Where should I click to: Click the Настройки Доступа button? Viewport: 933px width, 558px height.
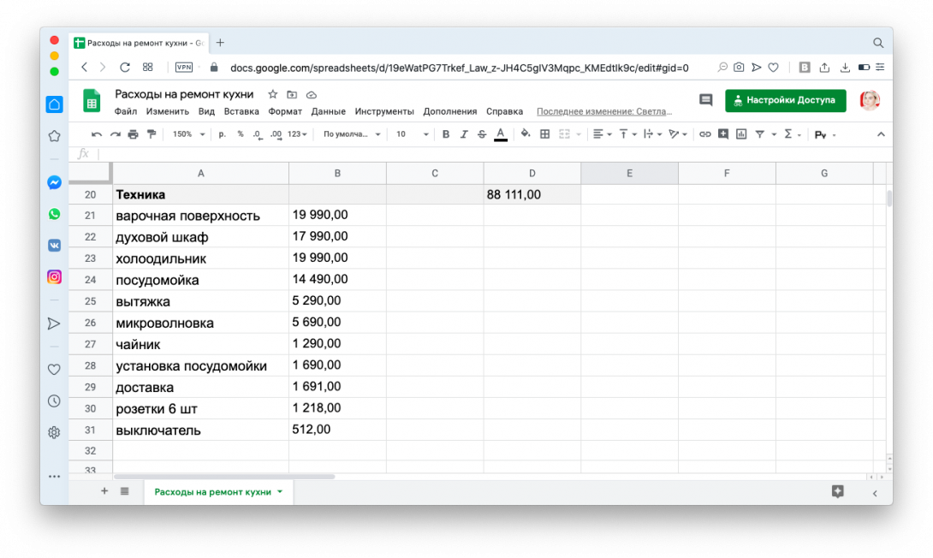785,100
